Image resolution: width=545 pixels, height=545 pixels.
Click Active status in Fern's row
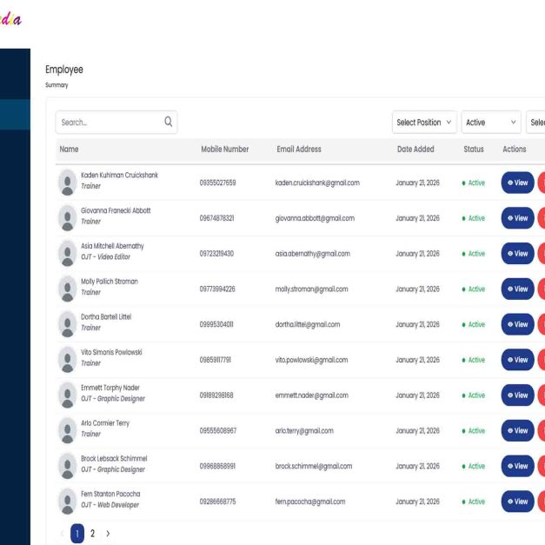[474, 502]
